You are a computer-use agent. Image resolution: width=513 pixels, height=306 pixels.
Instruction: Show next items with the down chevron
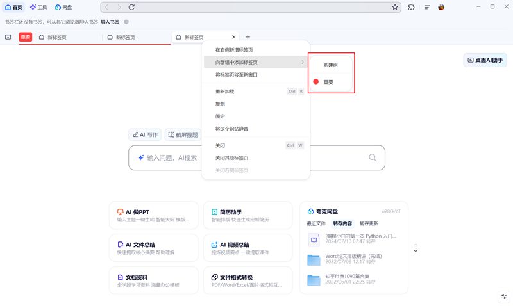pyautogui.click(x=416, y=251)
